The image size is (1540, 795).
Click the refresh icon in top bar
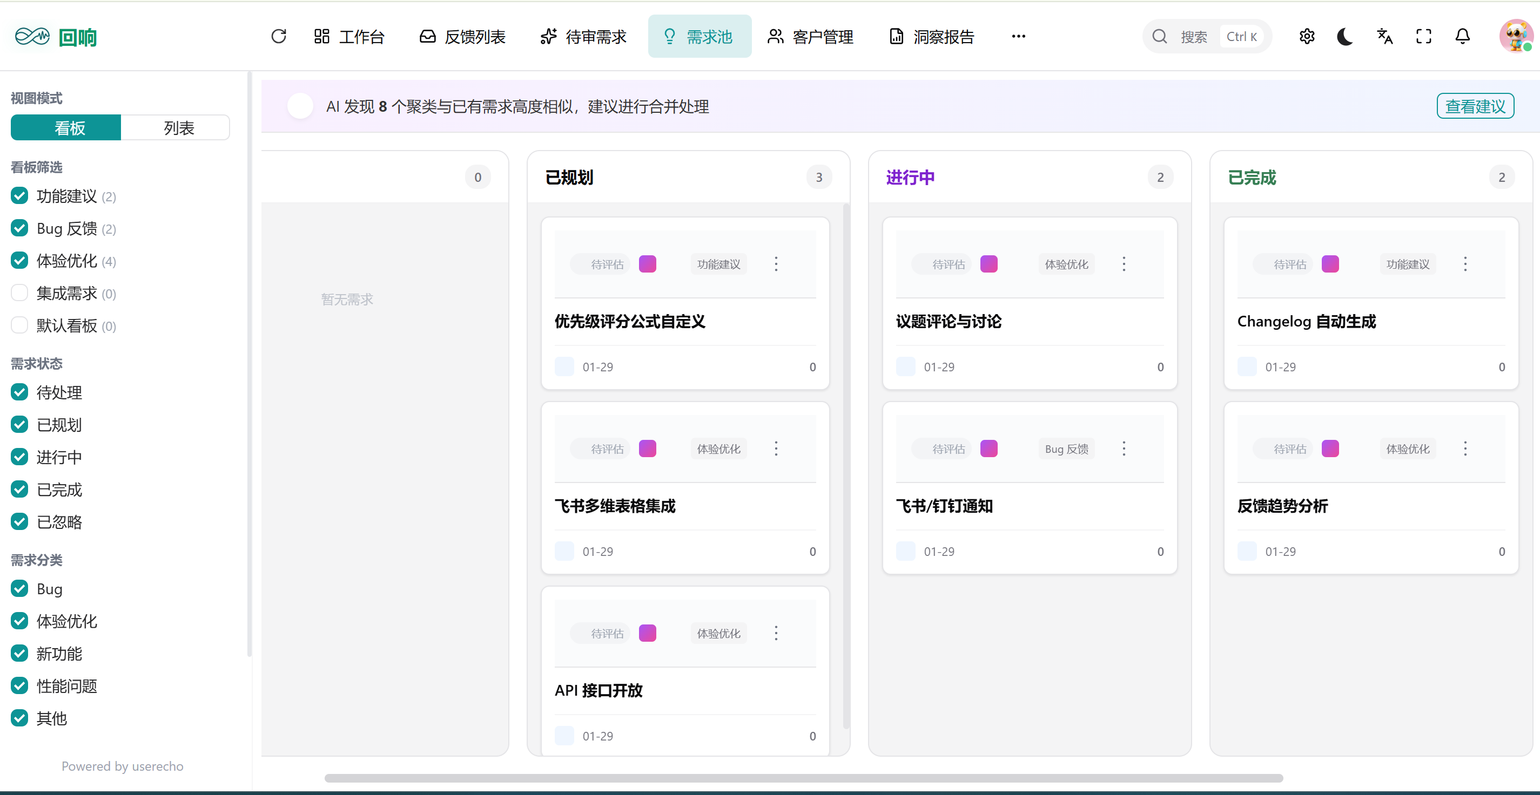[279, 37]
